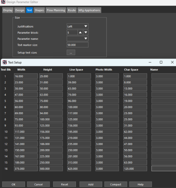
Task: Click the Name field for block 16
Action: click(x=164, y=168)
